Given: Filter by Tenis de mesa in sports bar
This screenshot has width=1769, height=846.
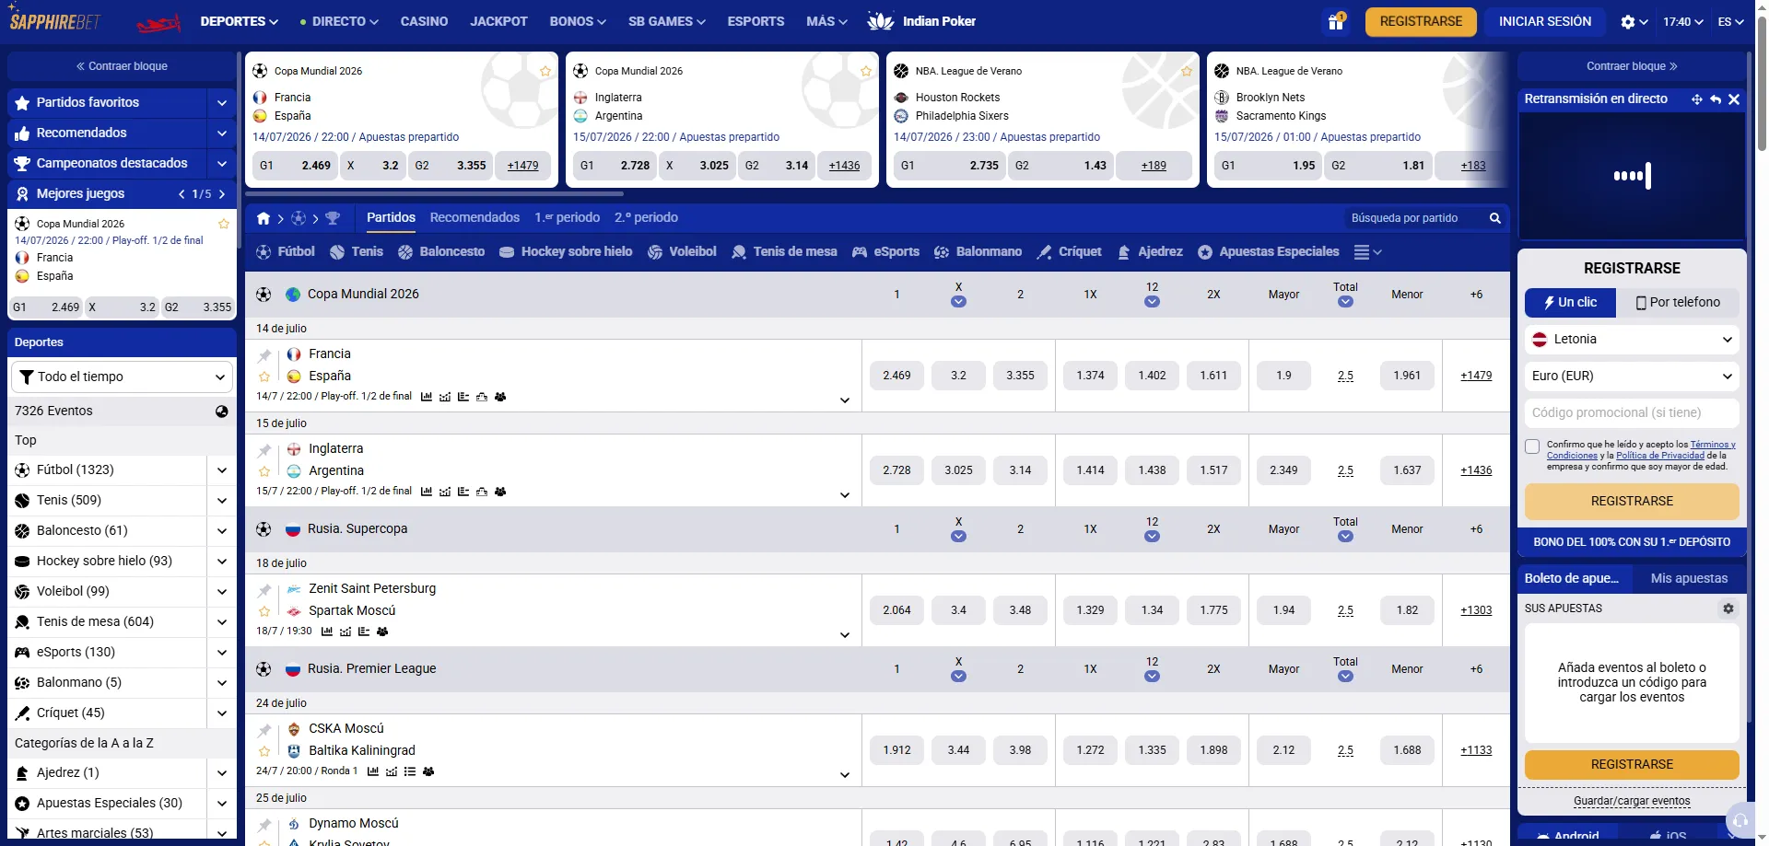Looking at the screenshot, I should [x=784, y=251].
